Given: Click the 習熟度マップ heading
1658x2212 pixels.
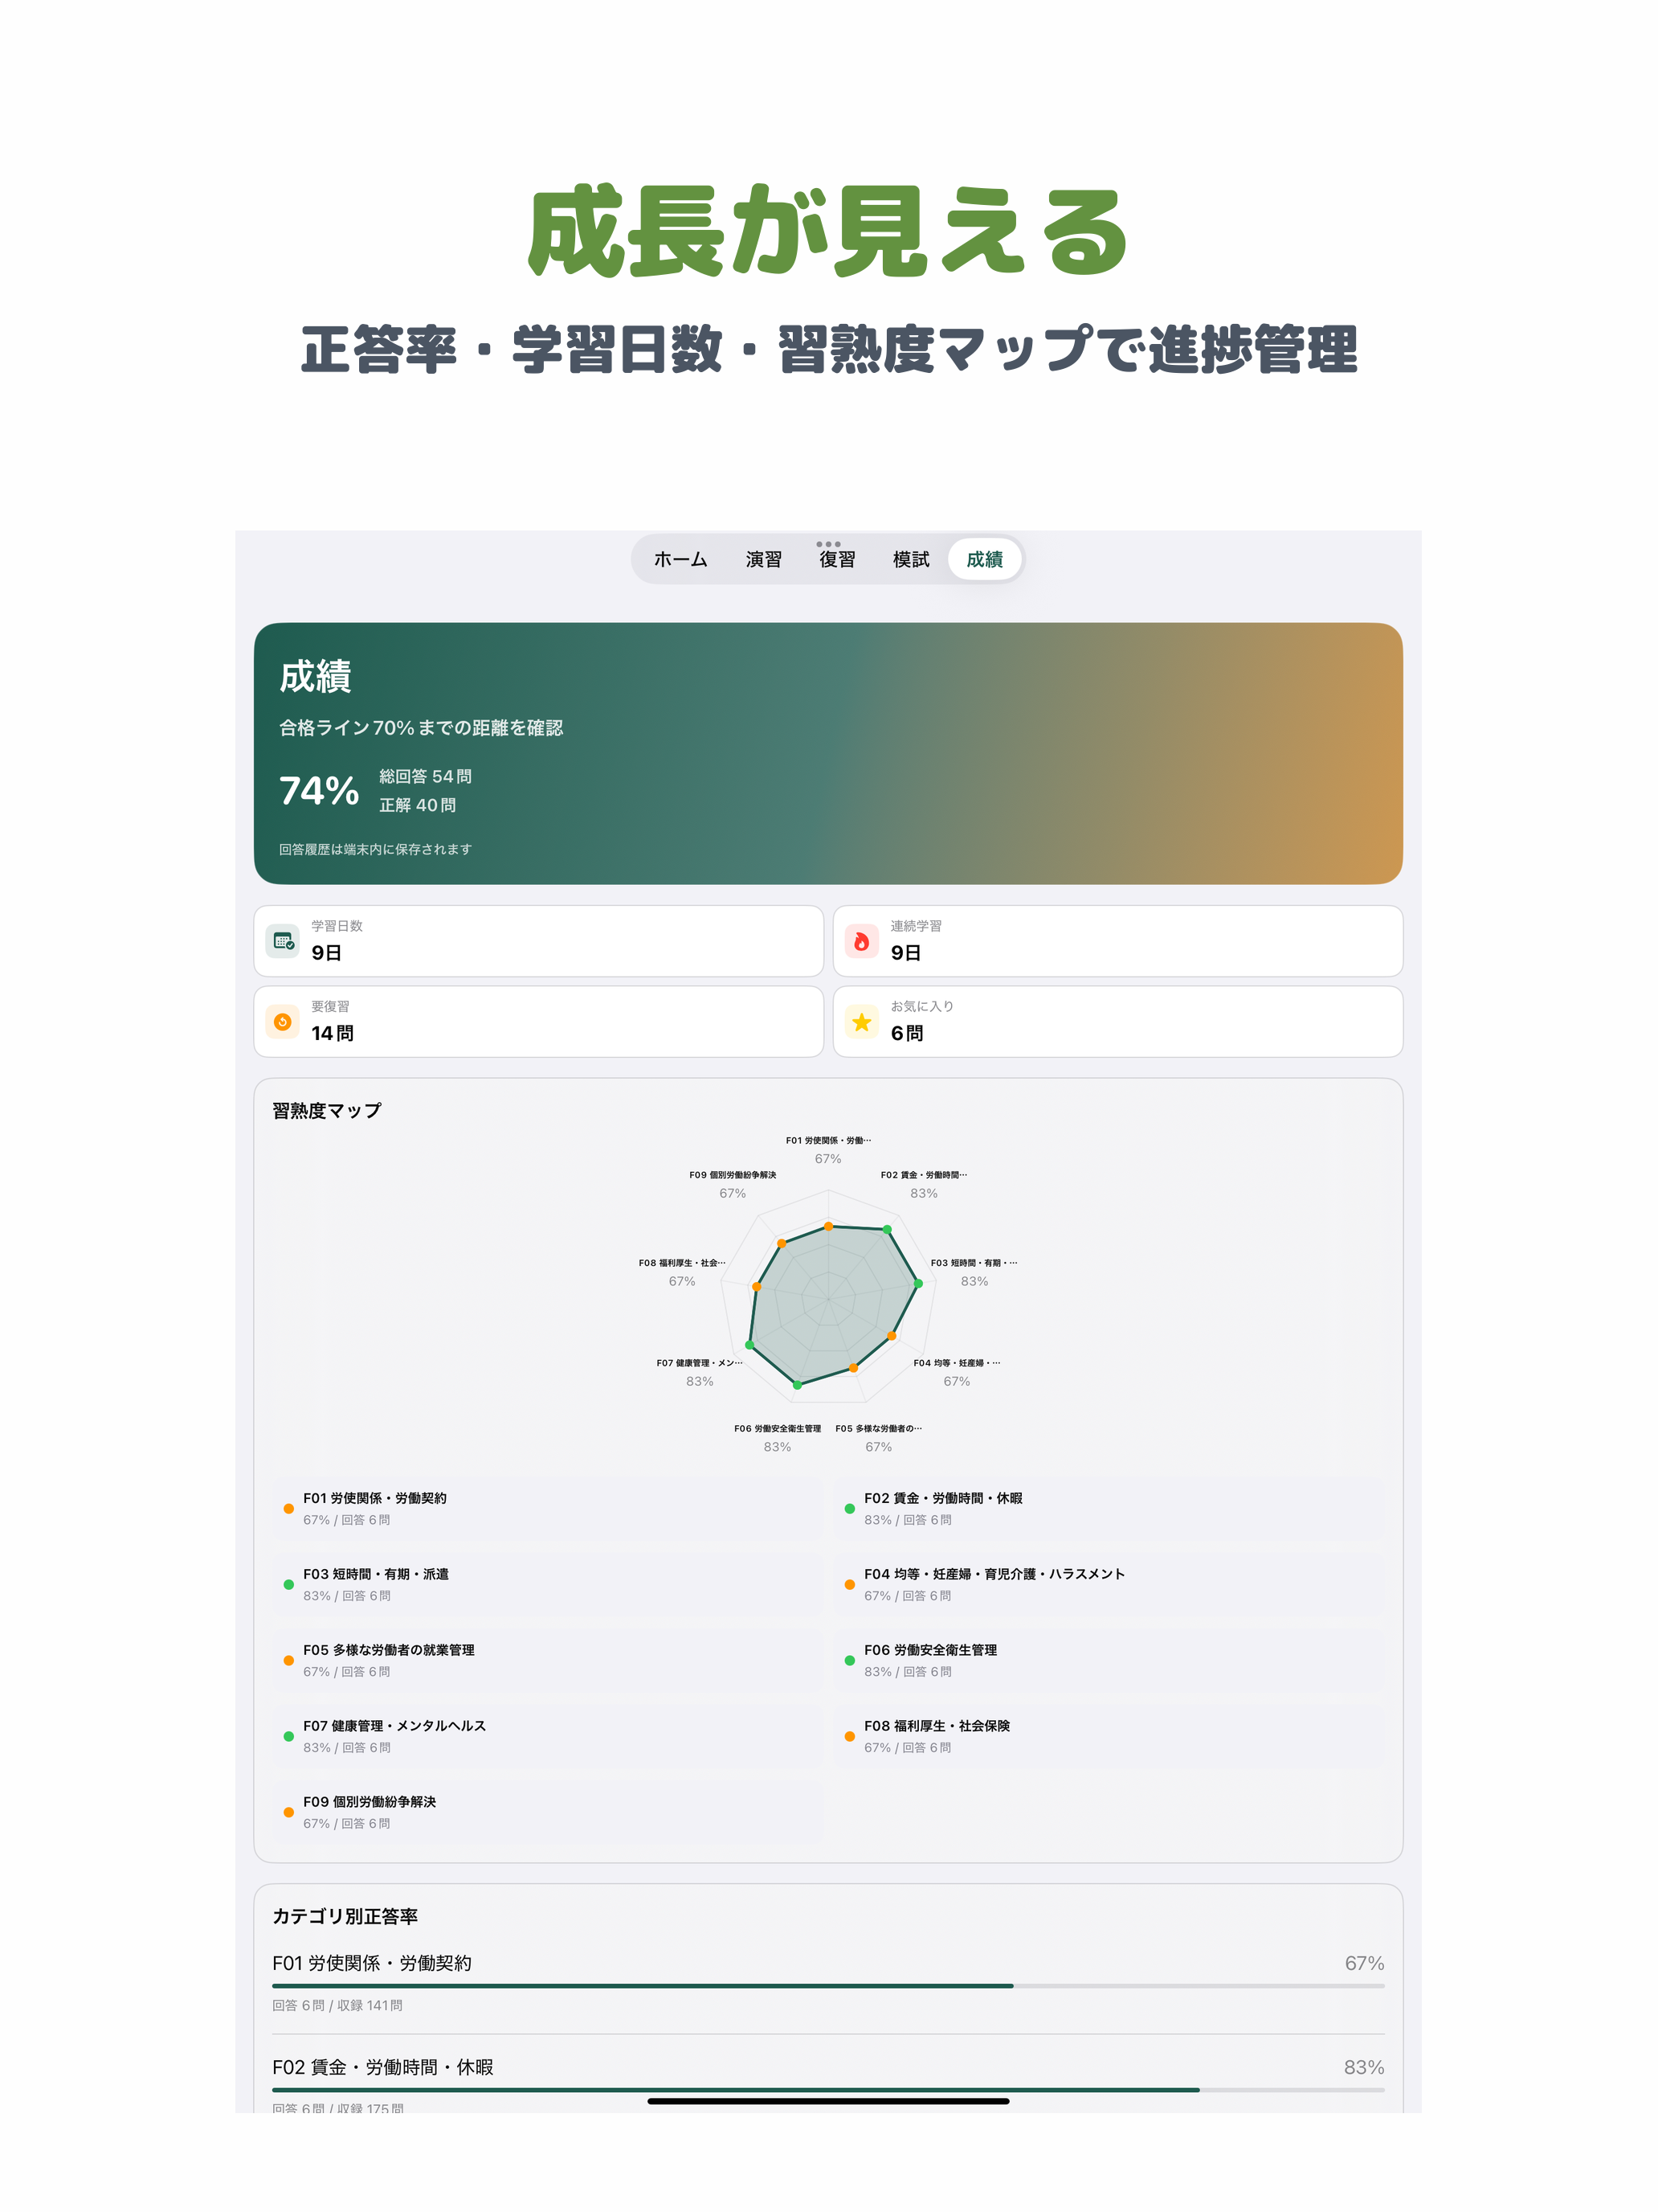Looking at the screenshot, I should tap(327, 1110).
